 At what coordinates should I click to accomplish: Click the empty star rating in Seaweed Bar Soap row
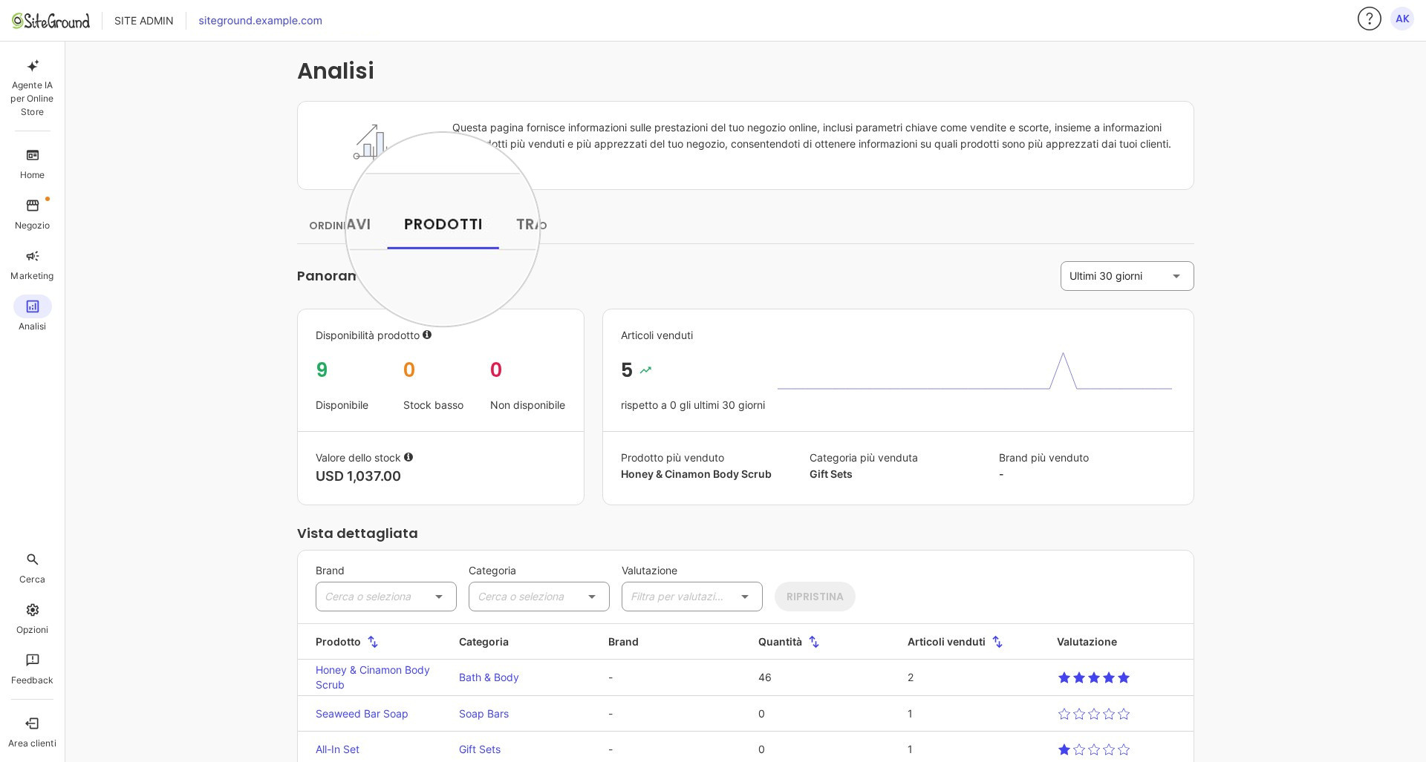coord(1093,714)
